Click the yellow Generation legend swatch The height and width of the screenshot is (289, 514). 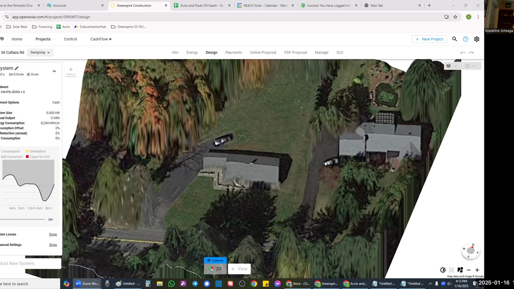[x=27, y=151]
